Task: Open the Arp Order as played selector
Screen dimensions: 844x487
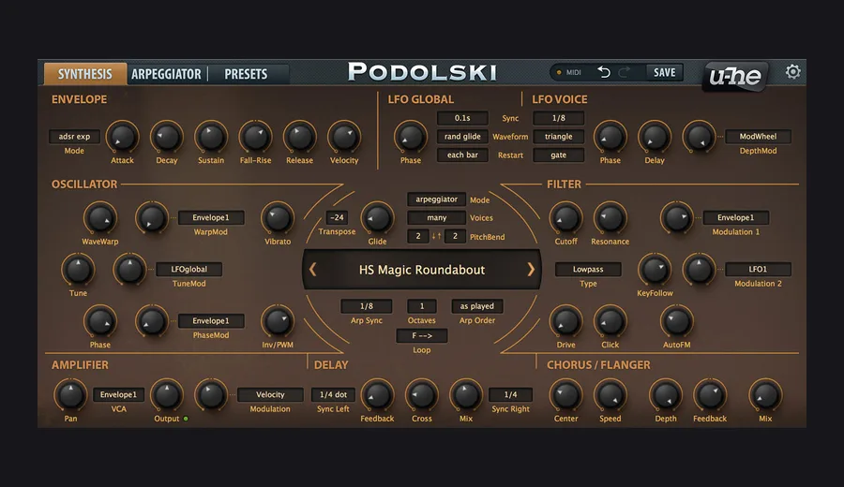Action: click(x=477, y=306)
